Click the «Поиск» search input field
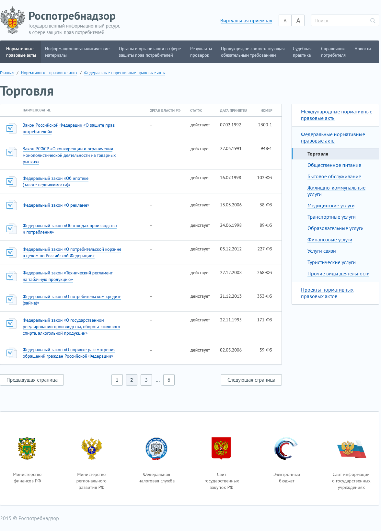This screenshot has height=531, width=381. [x=340, y=21]
